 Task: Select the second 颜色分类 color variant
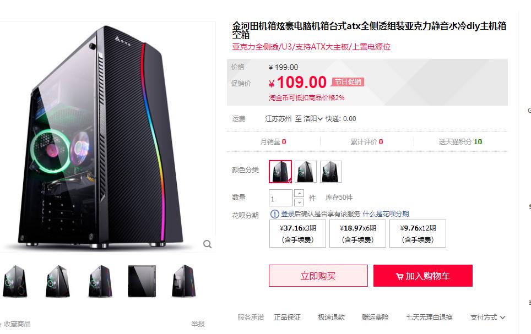(306, 171)
